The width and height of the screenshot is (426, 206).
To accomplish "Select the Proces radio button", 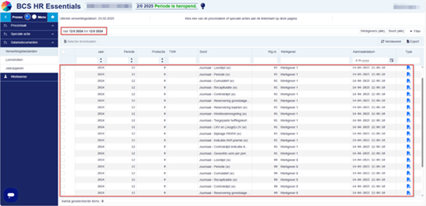I will (x=27, y=17).
